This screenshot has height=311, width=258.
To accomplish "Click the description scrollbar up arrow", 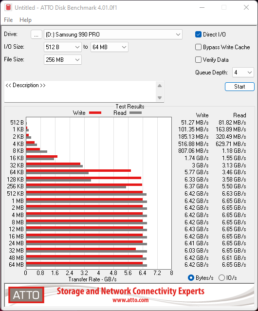I will (160, 86).
